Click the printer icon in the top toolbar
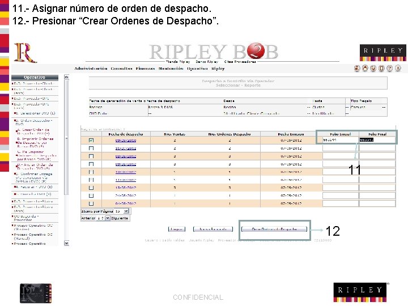This screenshot has width=408, height=306. [365, 69]
